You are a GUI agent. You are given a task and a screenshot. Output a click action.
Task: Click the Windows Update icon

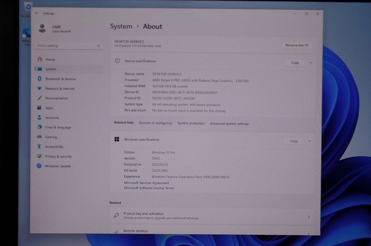[x=39, y=166]
